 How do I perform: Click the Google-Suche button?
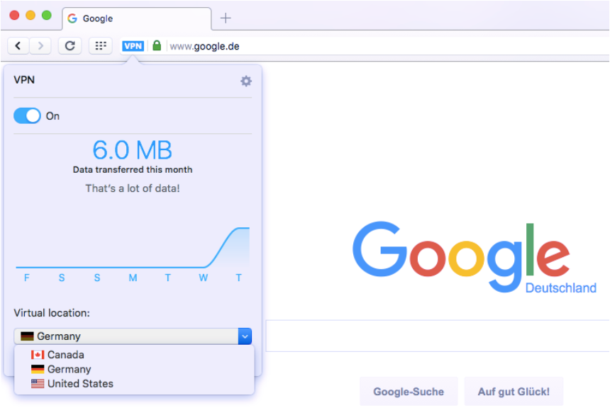409,392
